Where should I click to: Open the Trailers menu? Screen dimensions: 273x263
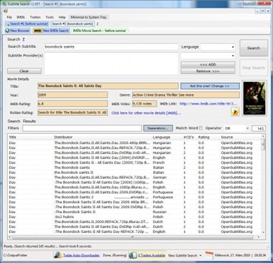35,17
